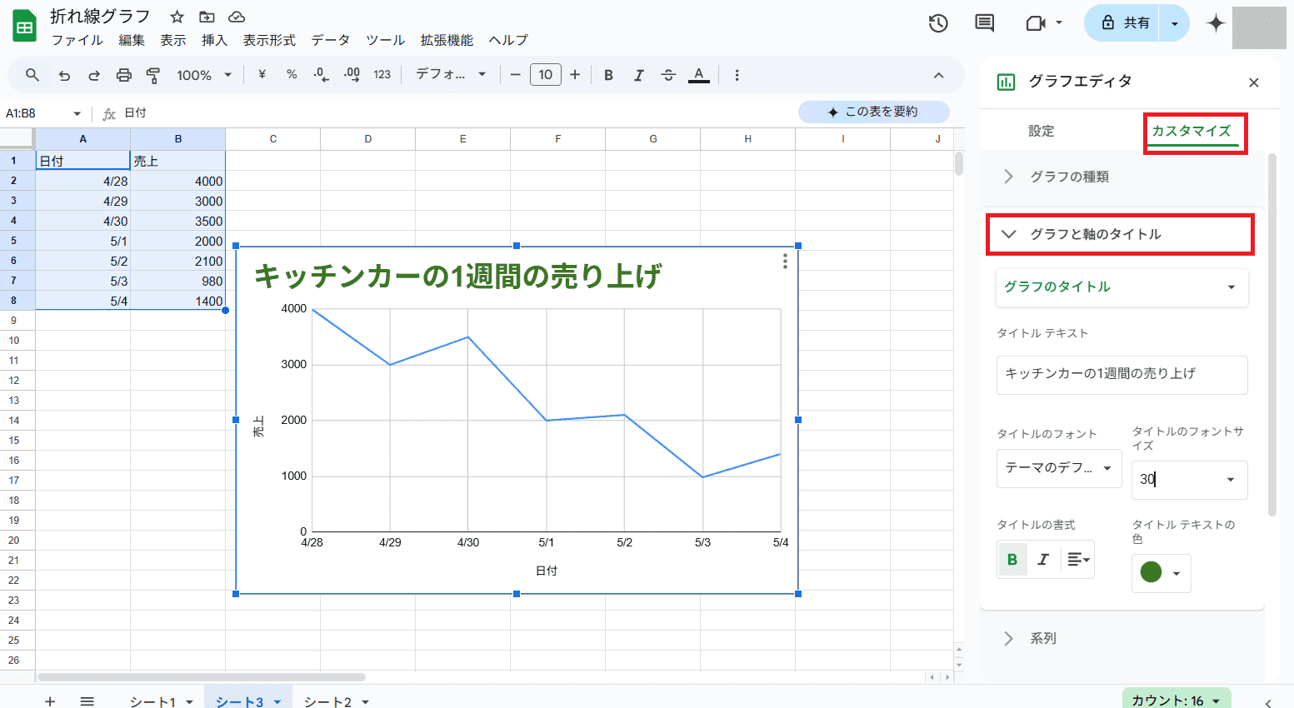The height and width of the screenshot is (708, 1294).
Task: Toggle bold for the chart title
Action: pyautogui.click(x=1012, y=560)
